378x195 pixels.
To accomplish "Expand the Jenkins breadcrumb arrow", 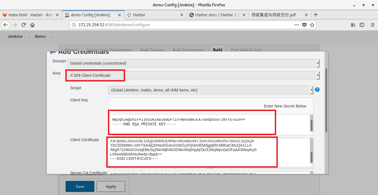I will [29, 37].
